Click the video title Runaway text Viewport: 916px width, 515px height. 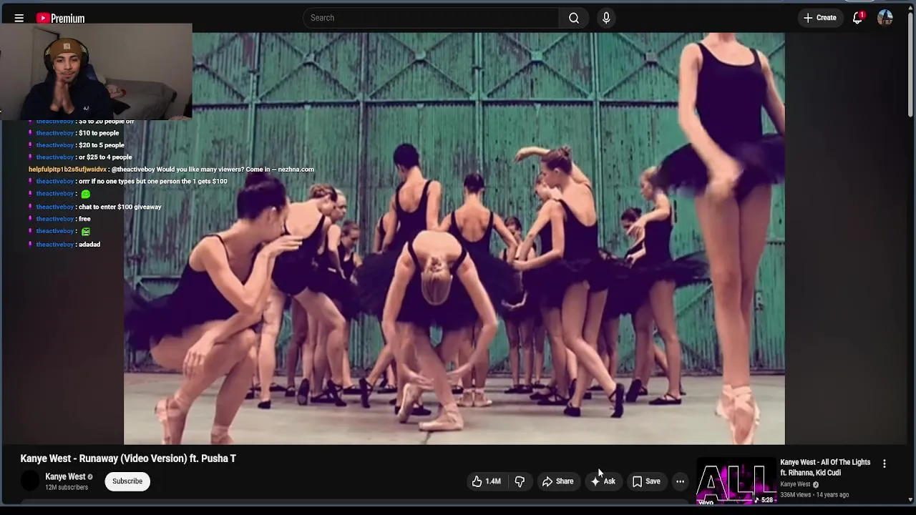[128, 458]
